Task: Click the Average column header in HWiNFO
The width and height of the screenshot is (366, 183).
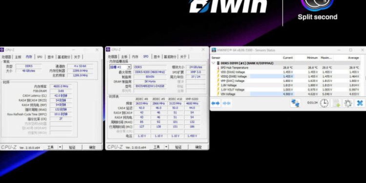Action: pyautogui.click(x=353, y=58)
